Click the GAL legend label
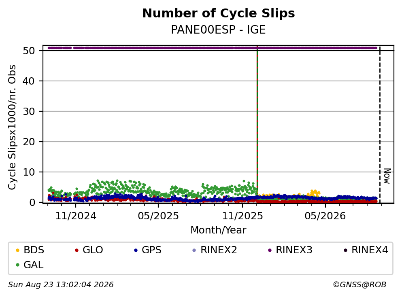402x297 pixels. [34, 265]
